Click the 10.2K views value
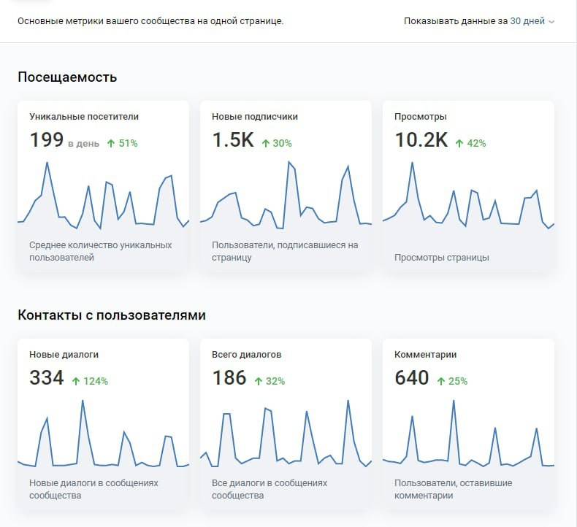Viewport: 577px width, 527px height. (421, 140)
